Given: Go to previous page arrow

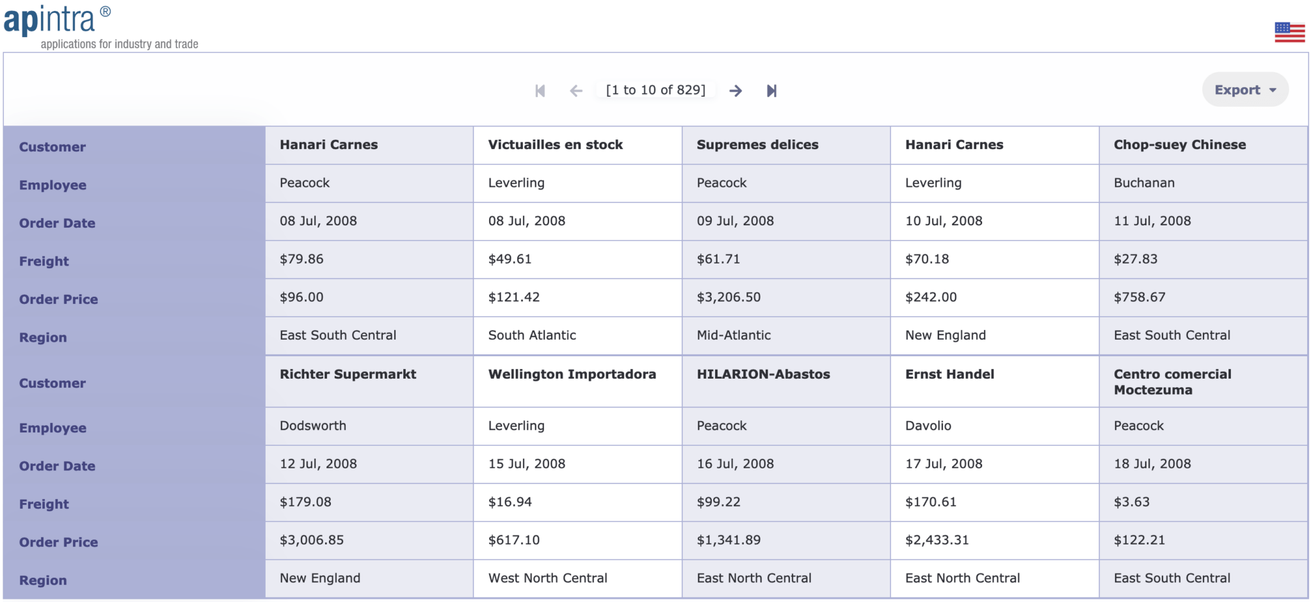Looking at the screenshot, I should (576, 91).
